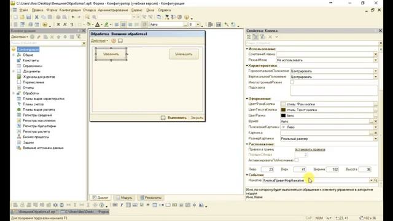Viewport: 393px width, 221px height.
Task: Toggle the МногострочныйРежим checkbox
Action: click(x=292, y=82)
